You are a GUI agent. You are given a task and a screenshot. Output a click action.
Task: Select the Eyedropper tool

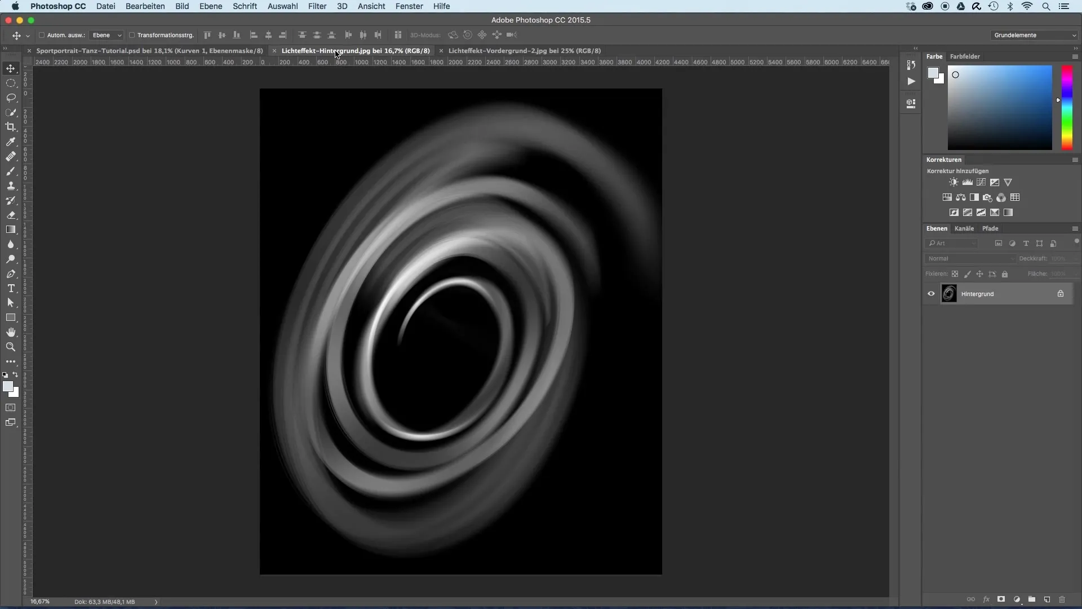11,142
